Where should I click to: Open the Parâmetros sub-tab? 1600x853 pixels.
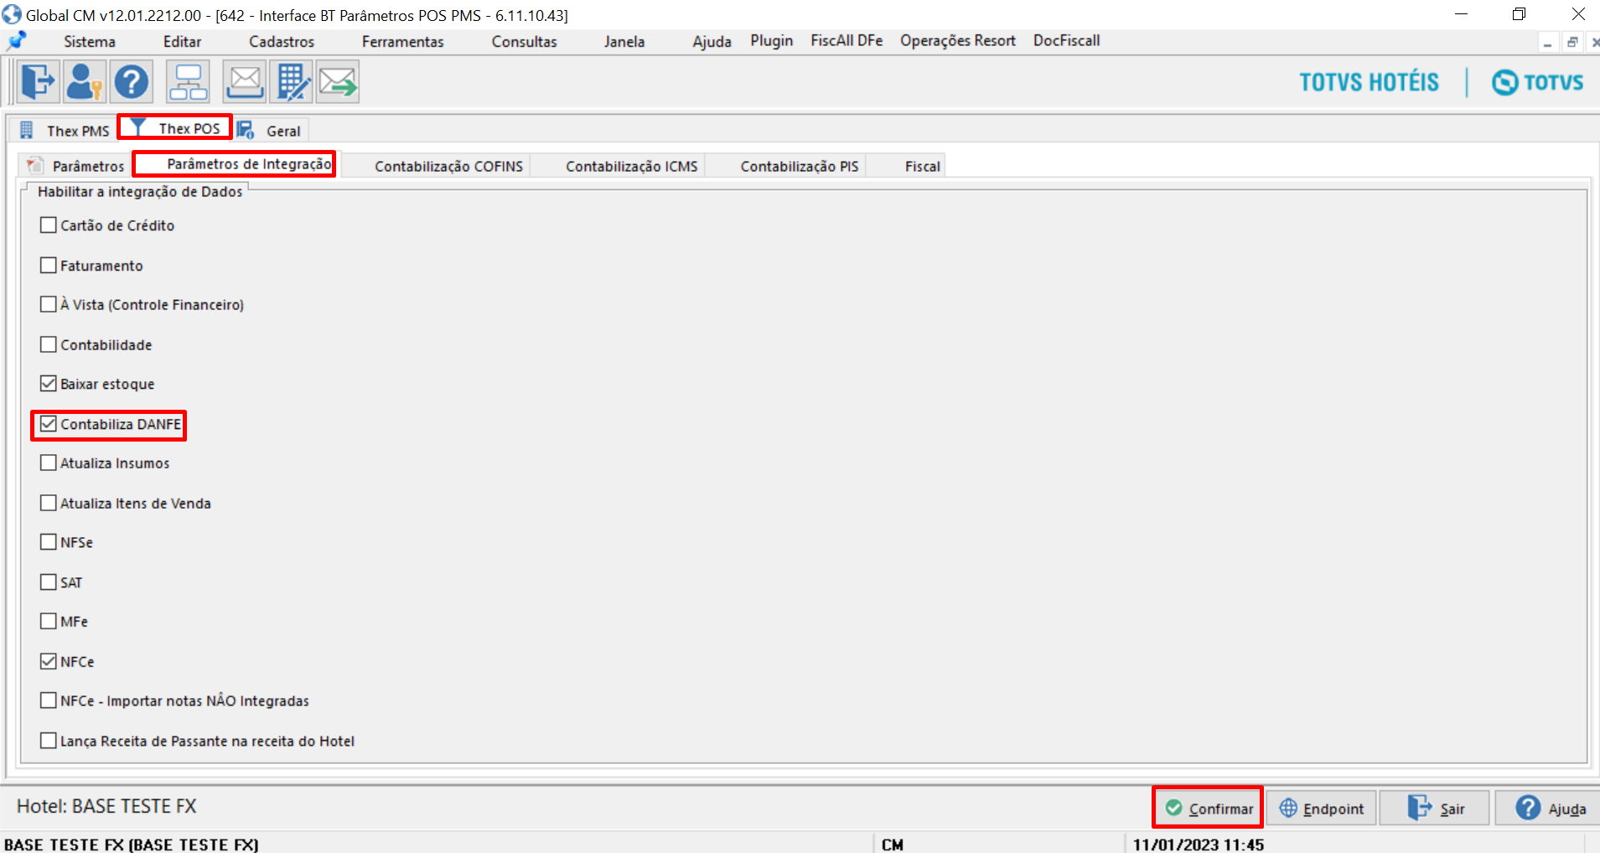[75, 166]
